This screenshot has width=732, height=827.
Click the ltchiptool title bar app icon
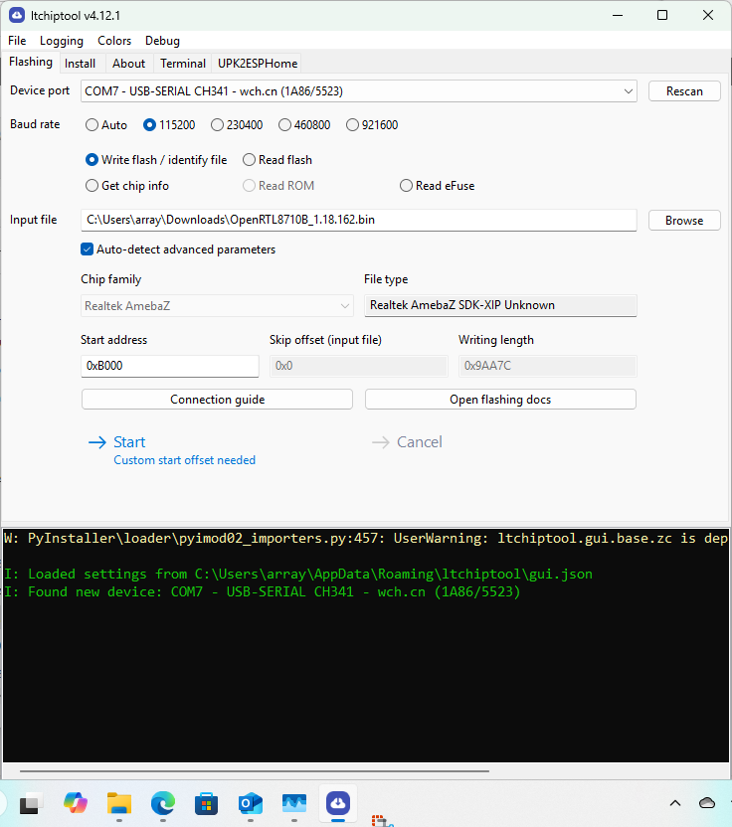[16, 15]
